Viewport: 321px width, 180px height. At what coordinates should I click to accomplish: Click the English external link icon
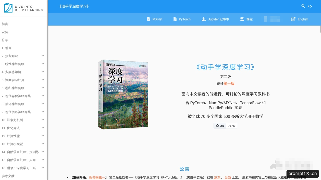(x=293, y=19)
